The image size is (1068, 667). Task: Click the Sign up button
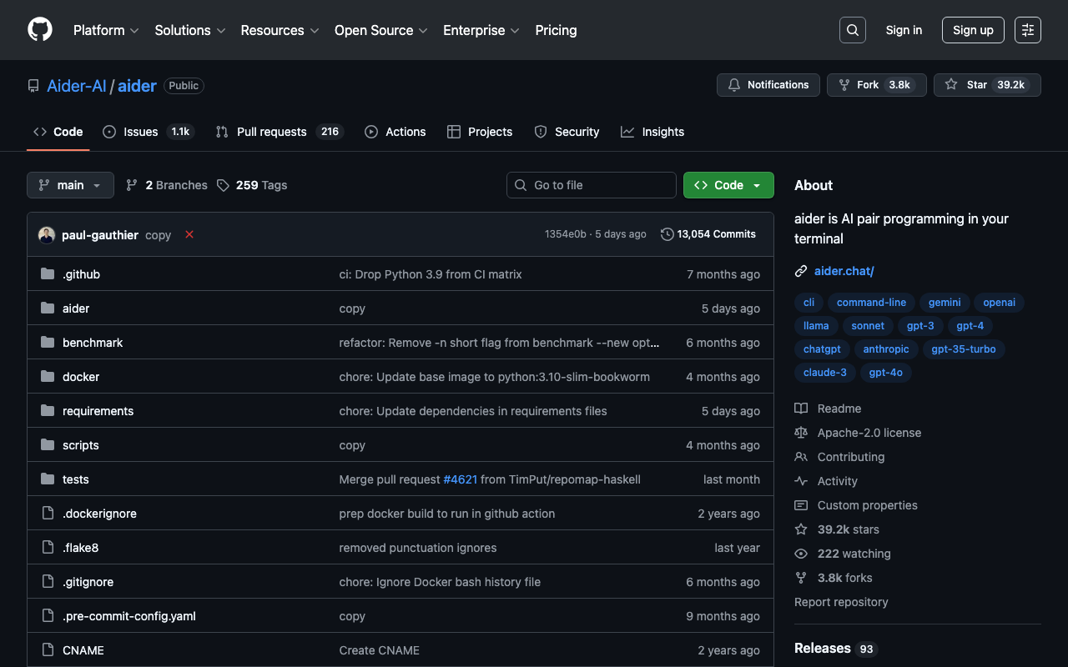click(x=972, y=30)
